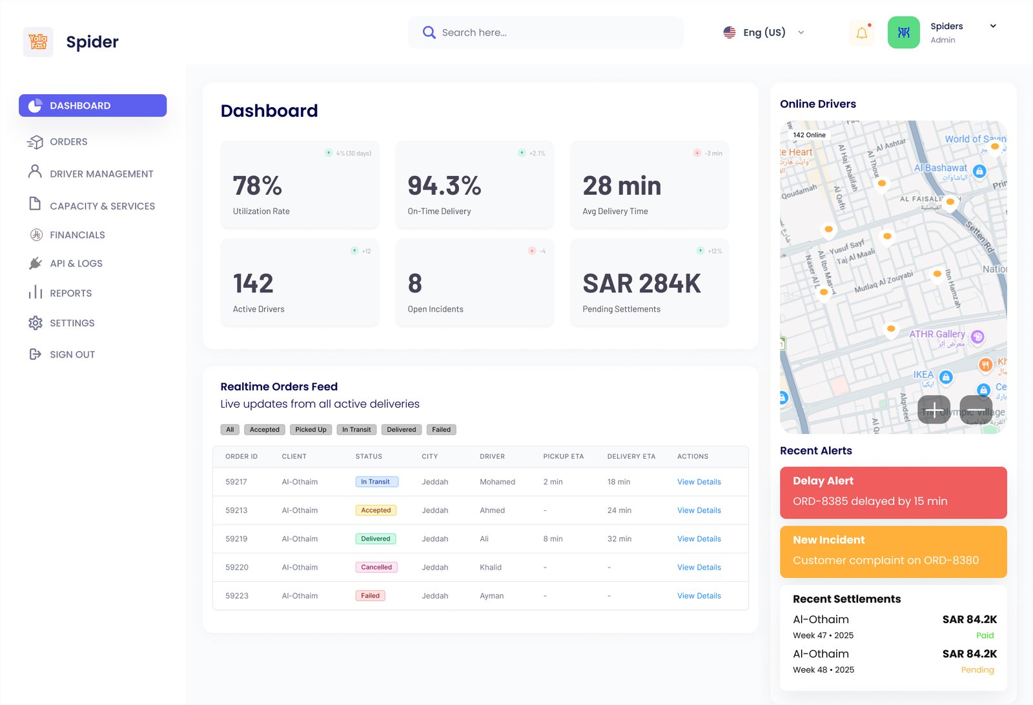Open the Driver Management menu
The image size is (1033, 705).
[x=101, y=174]
